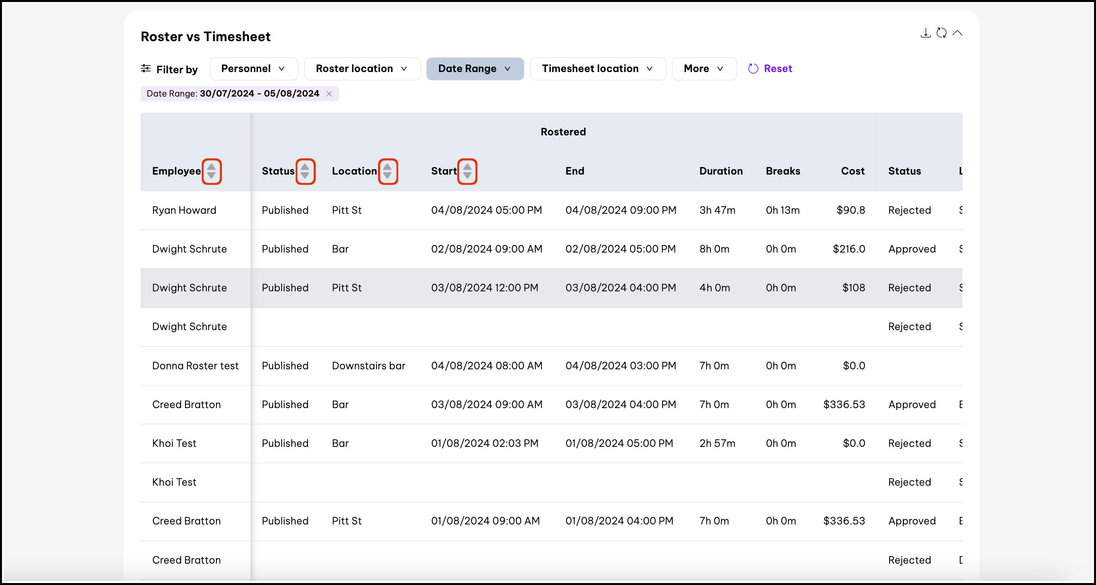1096x585 pixels.
Task: Open the Personnel filter dropdown
Action: tap(254, 69)
